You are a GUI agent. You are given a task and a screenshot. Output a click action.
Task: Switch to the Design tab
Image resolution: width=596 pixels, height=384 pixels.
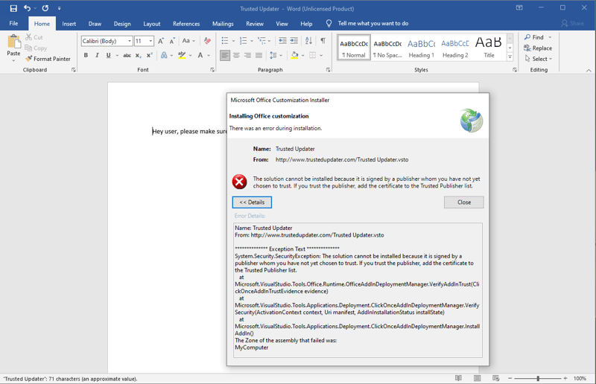122,24
